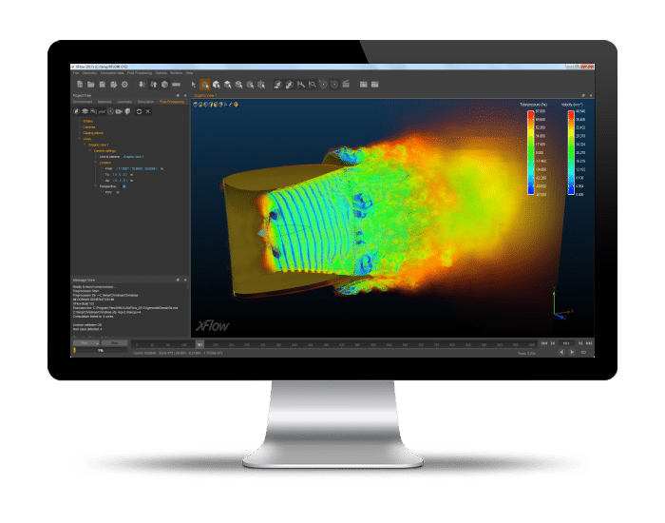Undock the Project Tree panel
The image size is (665, 523).
coord(178,95)
